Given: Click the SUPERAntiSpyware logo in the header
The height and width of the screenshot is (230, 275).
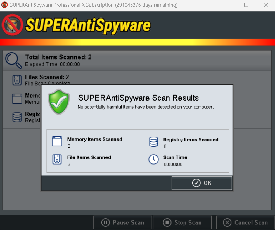Looking at the screenshot, I should 76,25.
